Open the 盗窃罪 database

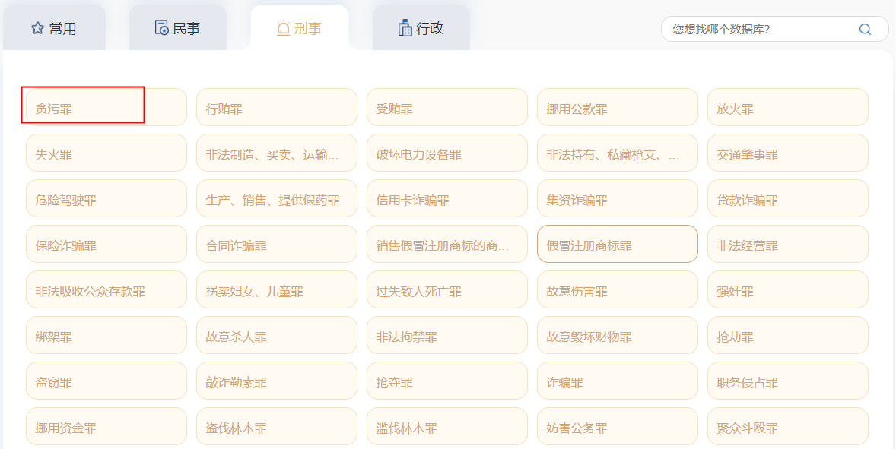(x=106, y=381)
